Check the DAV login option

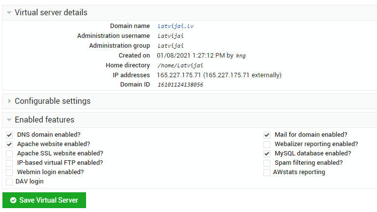pos(9,182)
